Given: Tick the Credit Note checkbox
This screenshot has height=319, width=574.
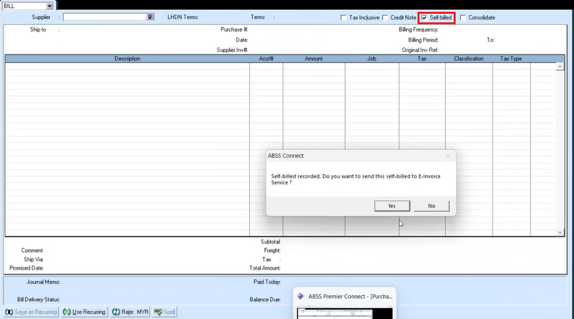Looking at the screenshot, I should click(x=385, y=18).
